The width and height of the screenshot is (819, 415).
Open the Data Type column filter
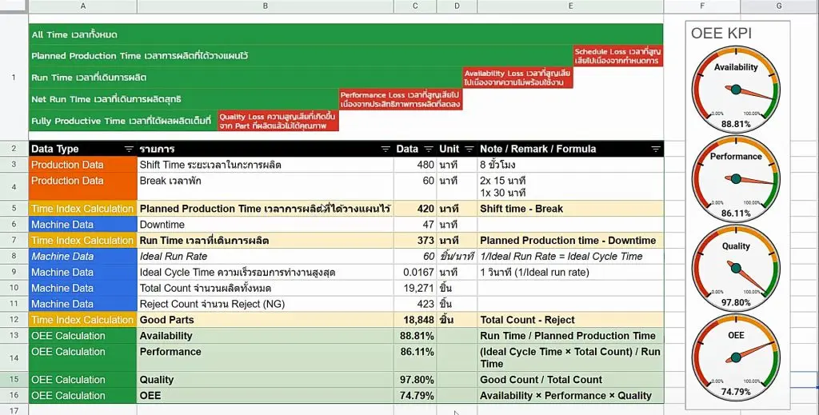coord(129,149)
